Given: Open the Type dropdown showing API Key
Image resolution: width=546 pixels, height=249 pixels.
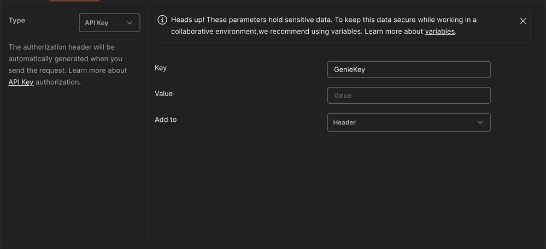Looking at the screenshot, I should point(109,23).
